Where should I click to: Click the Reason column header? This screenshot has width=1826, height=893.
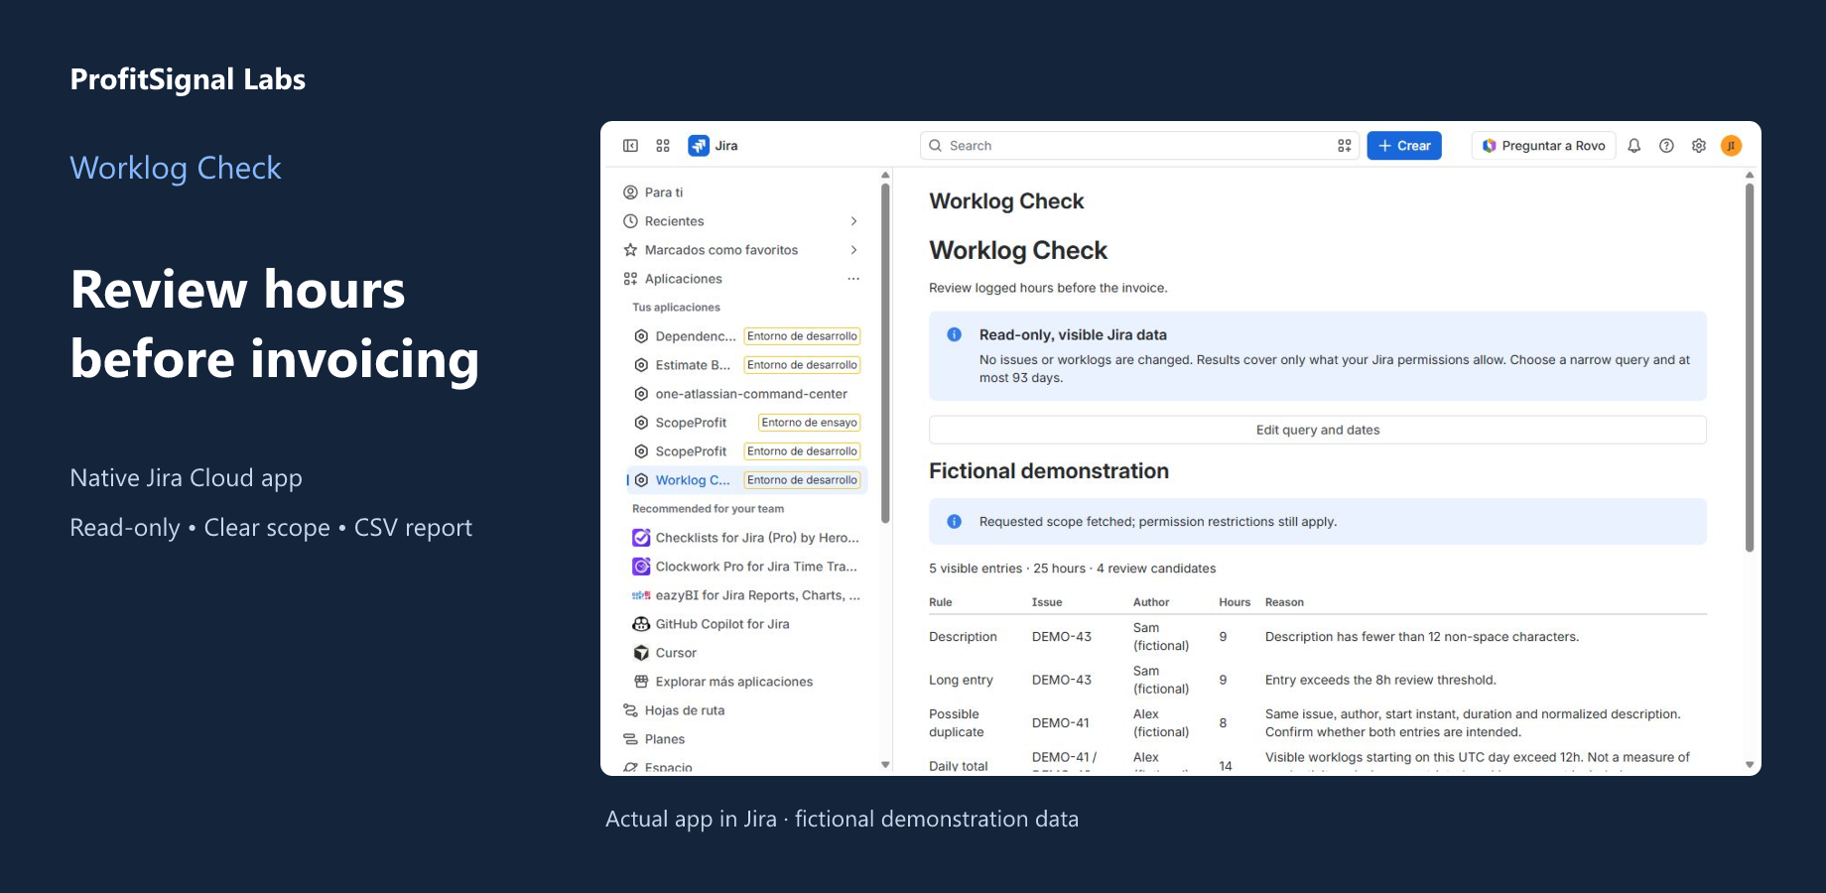pyautogui.click(x=1284, y=602)
